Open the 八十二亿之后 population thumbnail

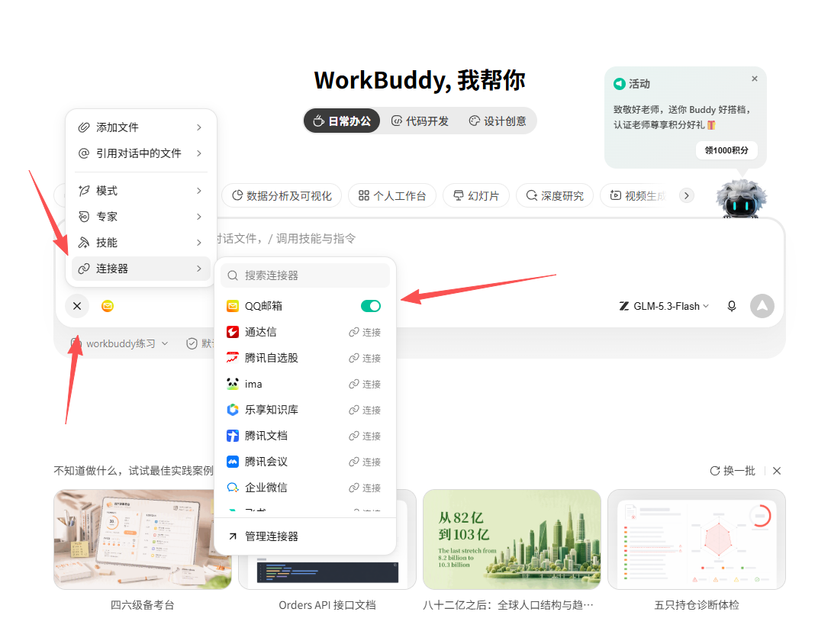pyautogui.click(x=512, y=539)
